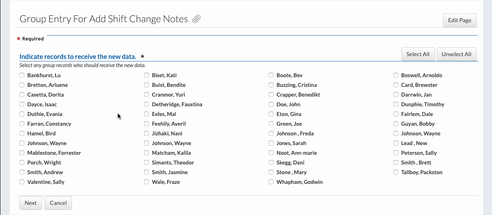Select the Whapham, Godwin checkbox
This screenshot has height=215, width=492.
(x=271, y=182)
